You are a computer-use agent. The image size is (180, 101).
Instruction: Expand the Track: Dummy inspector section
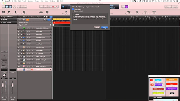(x=2, y=22)
